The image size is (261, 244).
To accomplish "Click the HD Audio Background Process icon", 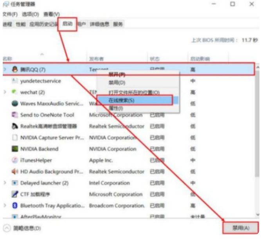I will pos(15,171).
